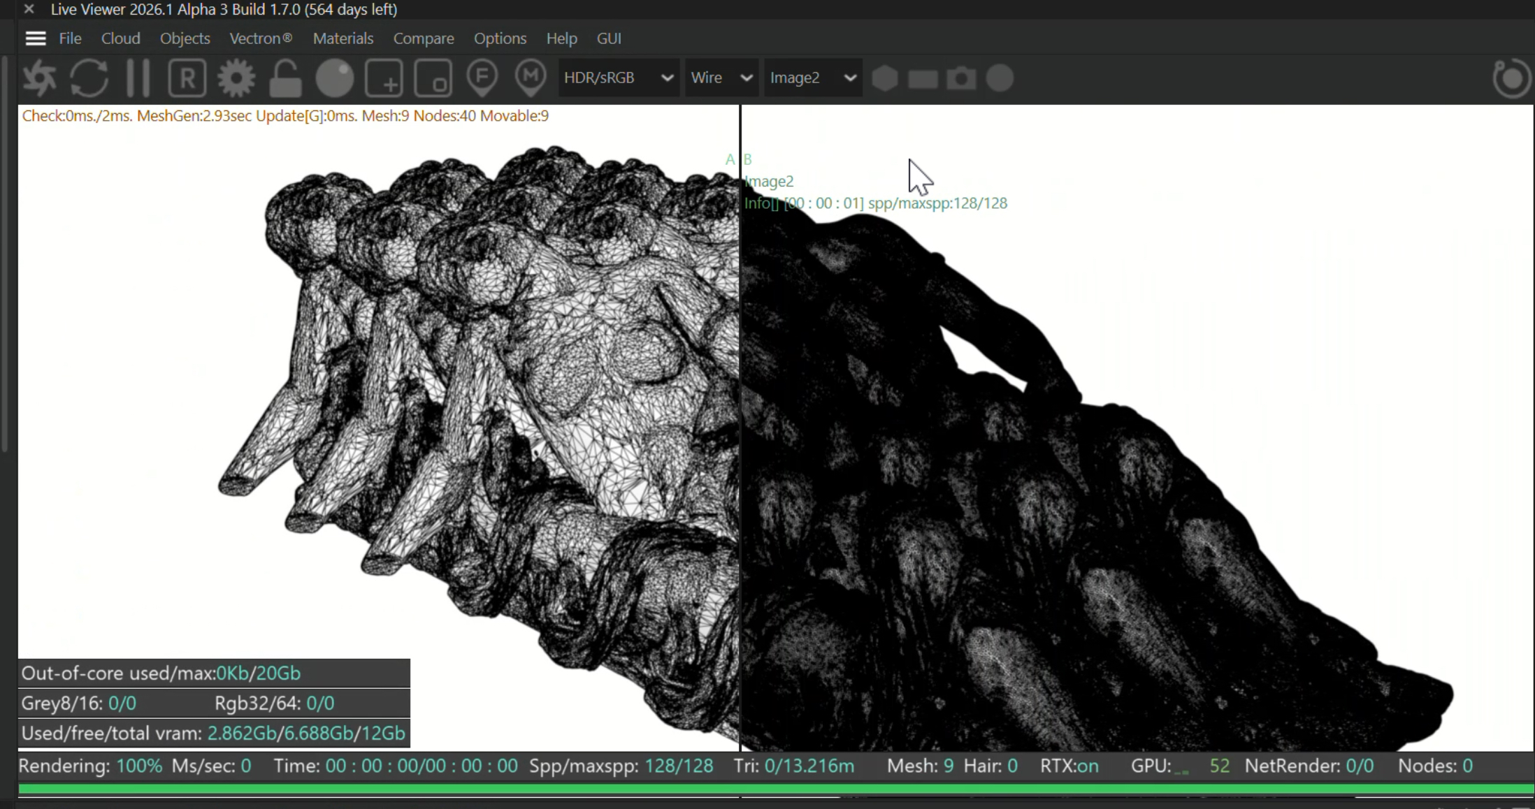This screenshot has height=809, width=1535.
Task: Activate the material picker M pin
Action: point(531,77)
